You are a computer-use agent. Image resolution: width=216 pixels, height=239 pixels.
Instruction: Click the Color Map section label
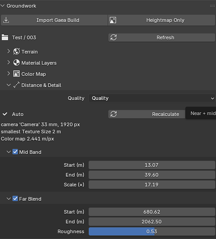[x=34, y=74]
